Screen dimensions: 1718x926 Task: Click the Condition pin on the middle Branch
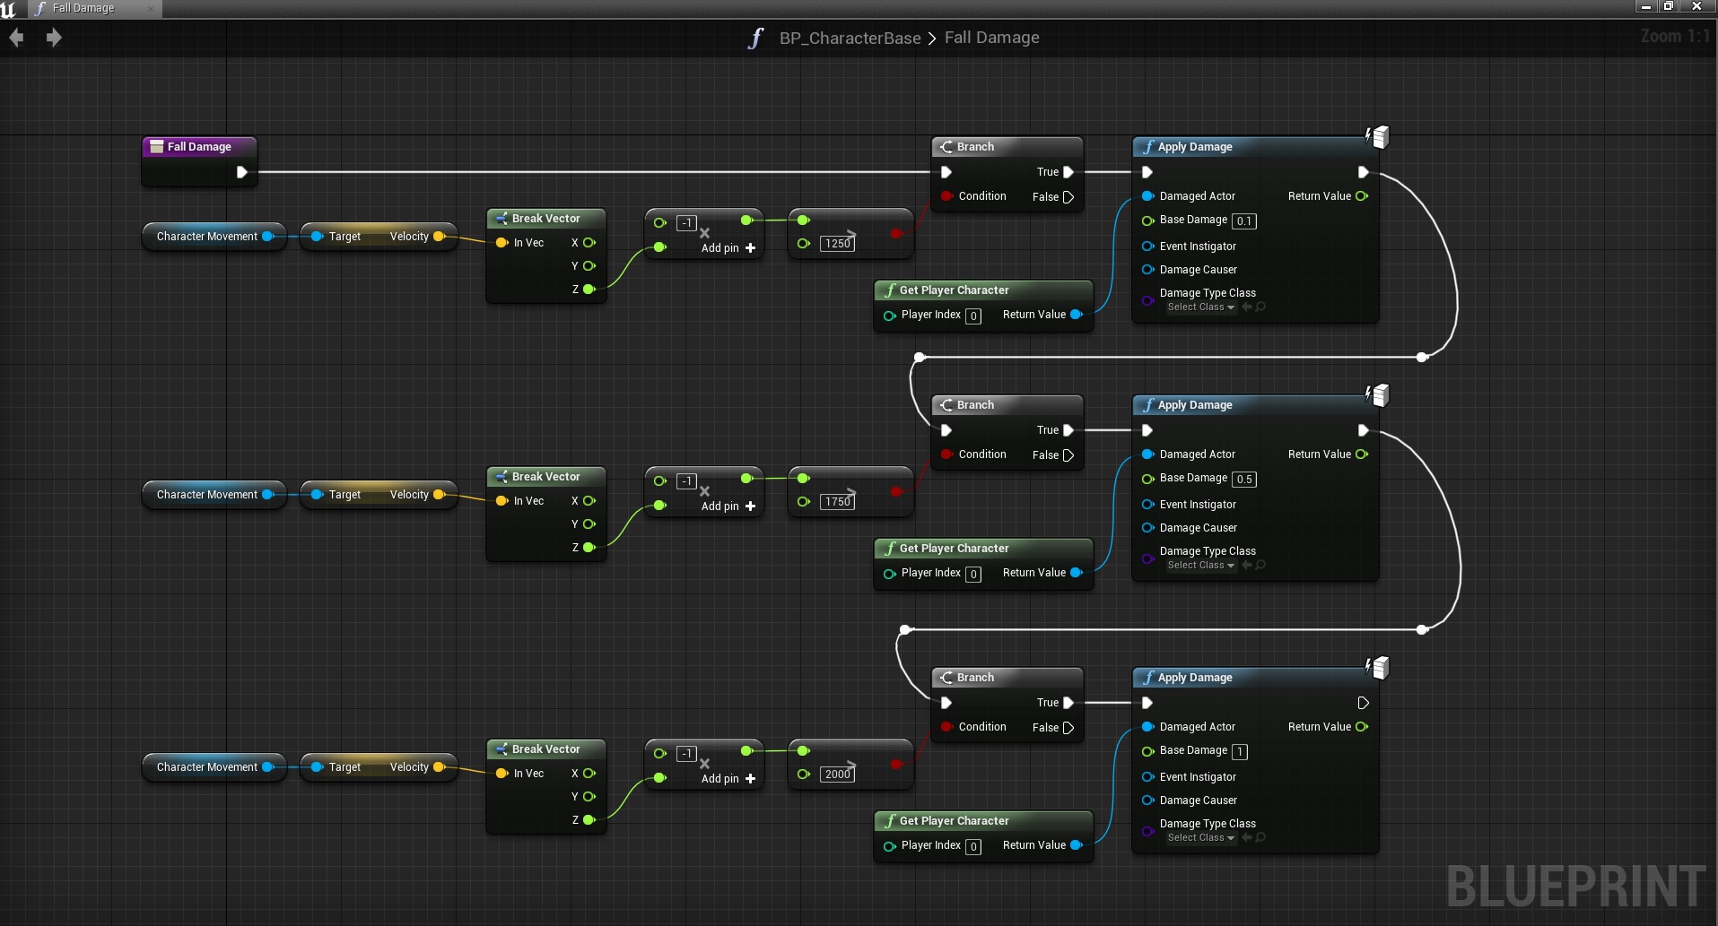click(x=946, y=454)
